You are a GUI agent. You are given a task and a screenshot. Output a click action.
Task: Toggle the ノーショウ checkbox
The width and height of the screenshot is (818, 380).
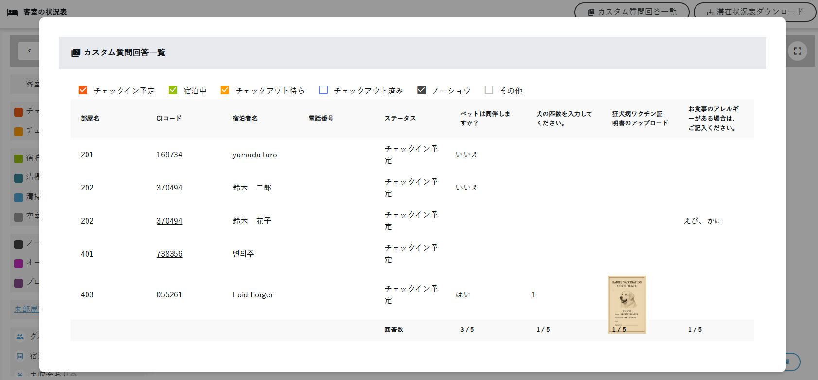pyautogui.click(x=421, y=90)
